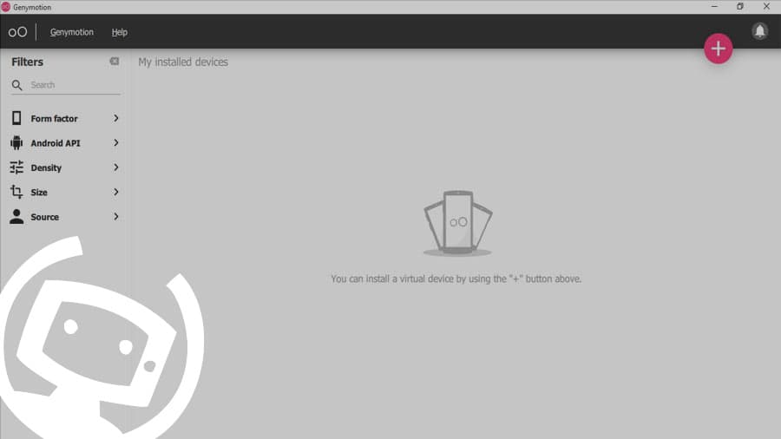Expand the Density filter chevron
The height and width of the screenshot is (439, 781).
tap(116, 167)
